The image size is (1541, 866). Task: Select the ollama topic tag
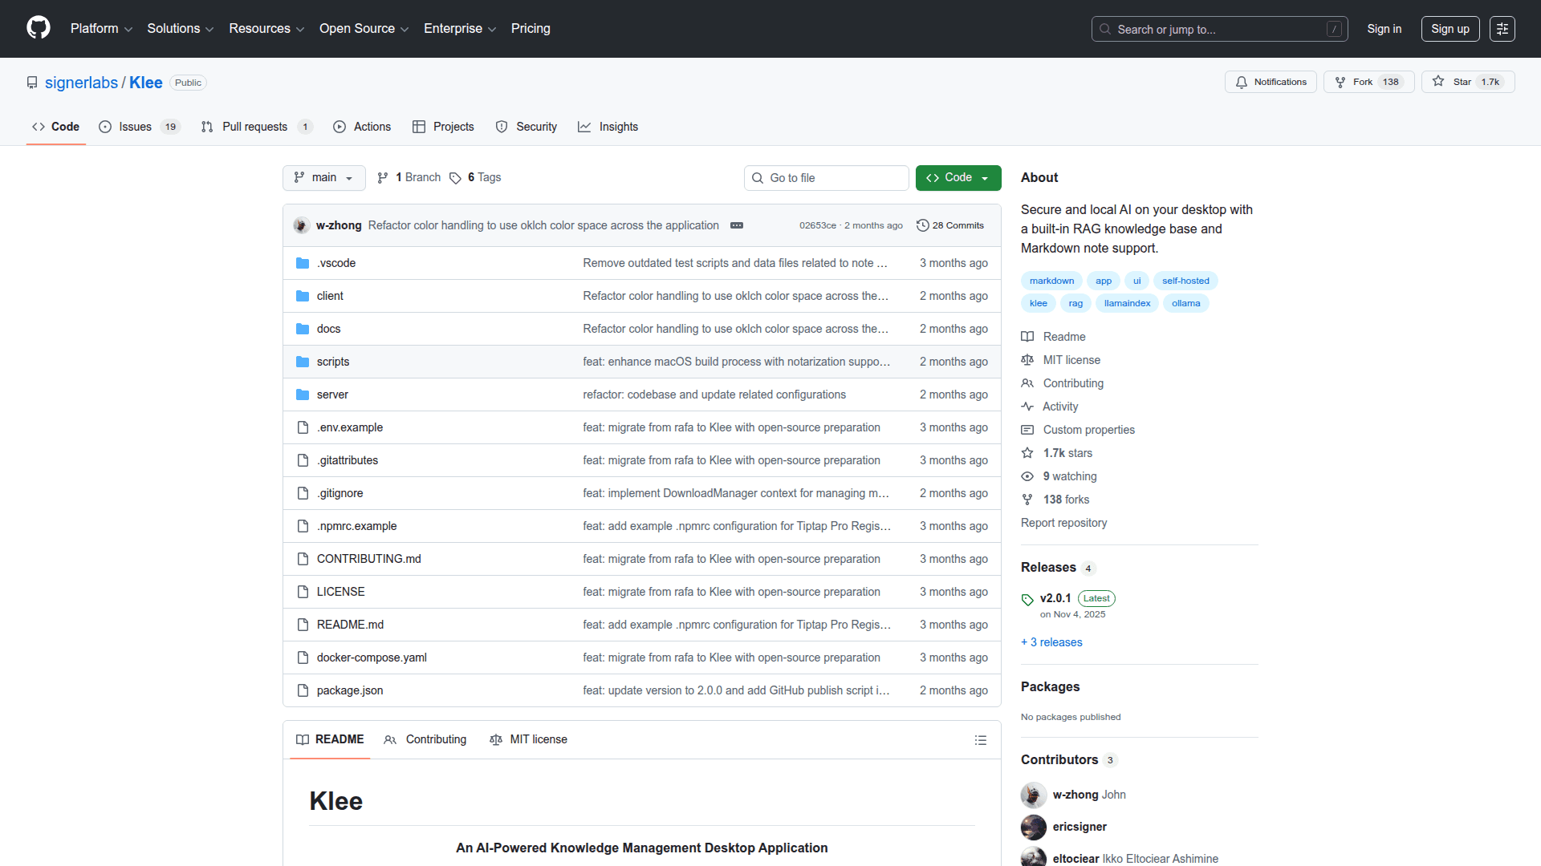(x=1185, y=303)
